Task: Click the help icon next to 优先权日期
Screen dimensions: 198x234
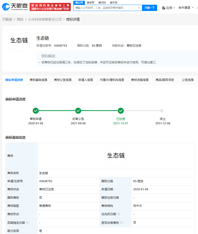Action: pyautogui.click(x=119, y=214)
